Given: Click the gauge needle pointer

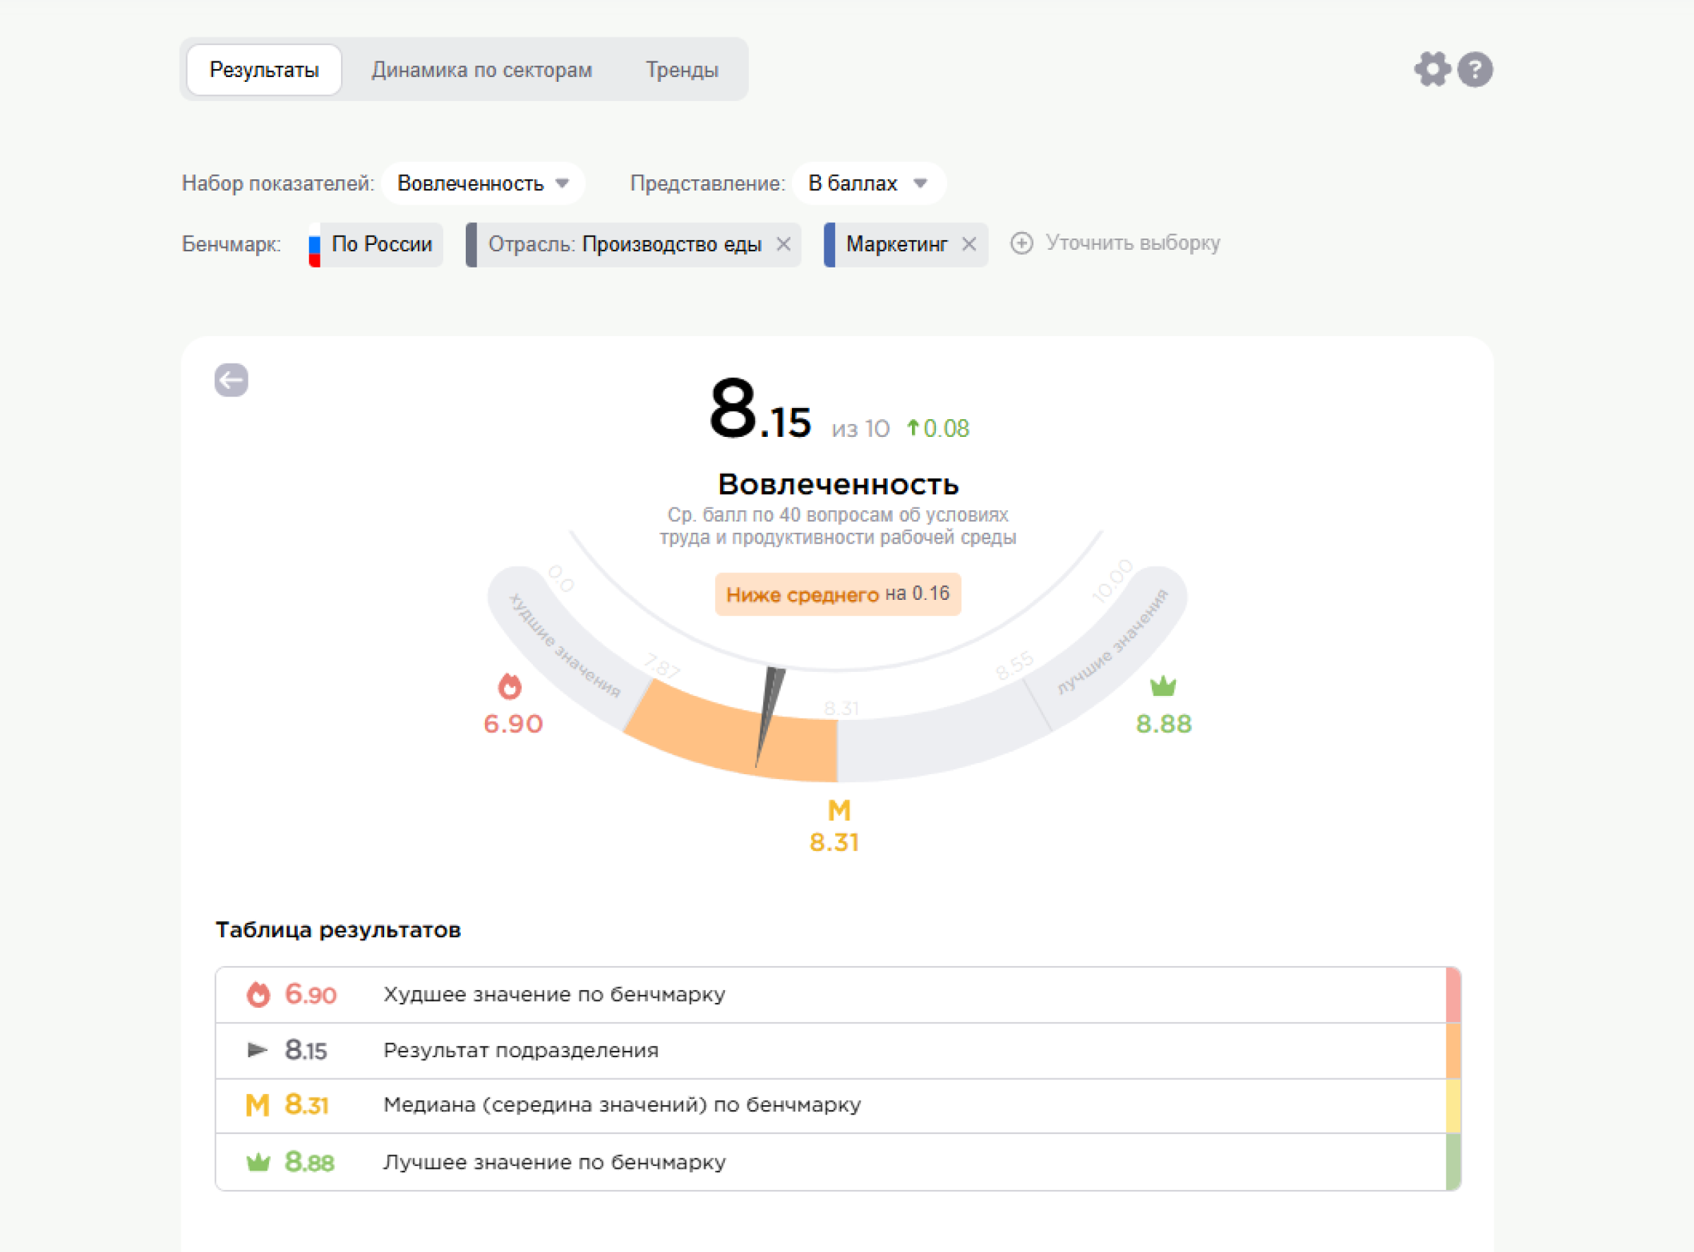Looking at the screenshot, I should [770, 716].
